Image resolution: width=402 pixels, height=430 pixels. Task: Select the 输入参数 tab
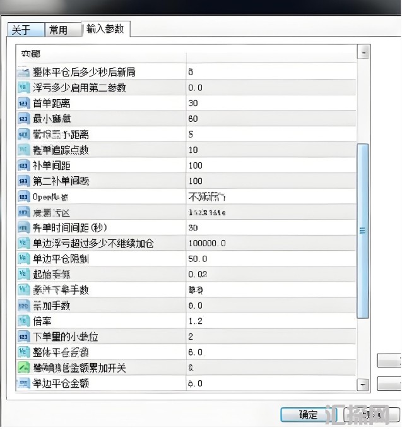click(x=105, y=29)
